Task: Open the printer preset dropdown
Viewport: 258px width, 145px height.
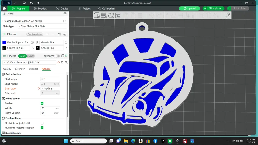Action: click(32, 21)
